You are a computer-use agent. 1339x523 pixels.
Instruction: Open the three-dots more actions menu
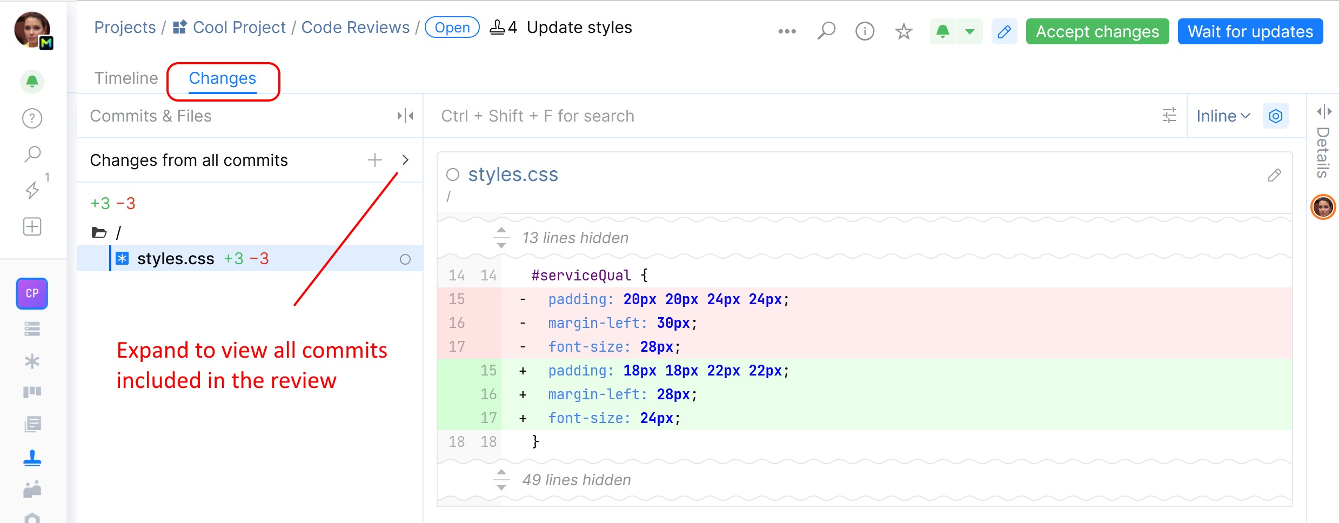[x=787, y=31]
